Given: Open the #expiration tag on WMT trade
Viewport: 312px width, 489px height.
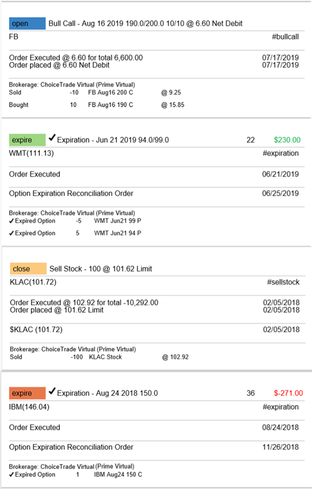Looking at the screenshot, I should 281,154.
